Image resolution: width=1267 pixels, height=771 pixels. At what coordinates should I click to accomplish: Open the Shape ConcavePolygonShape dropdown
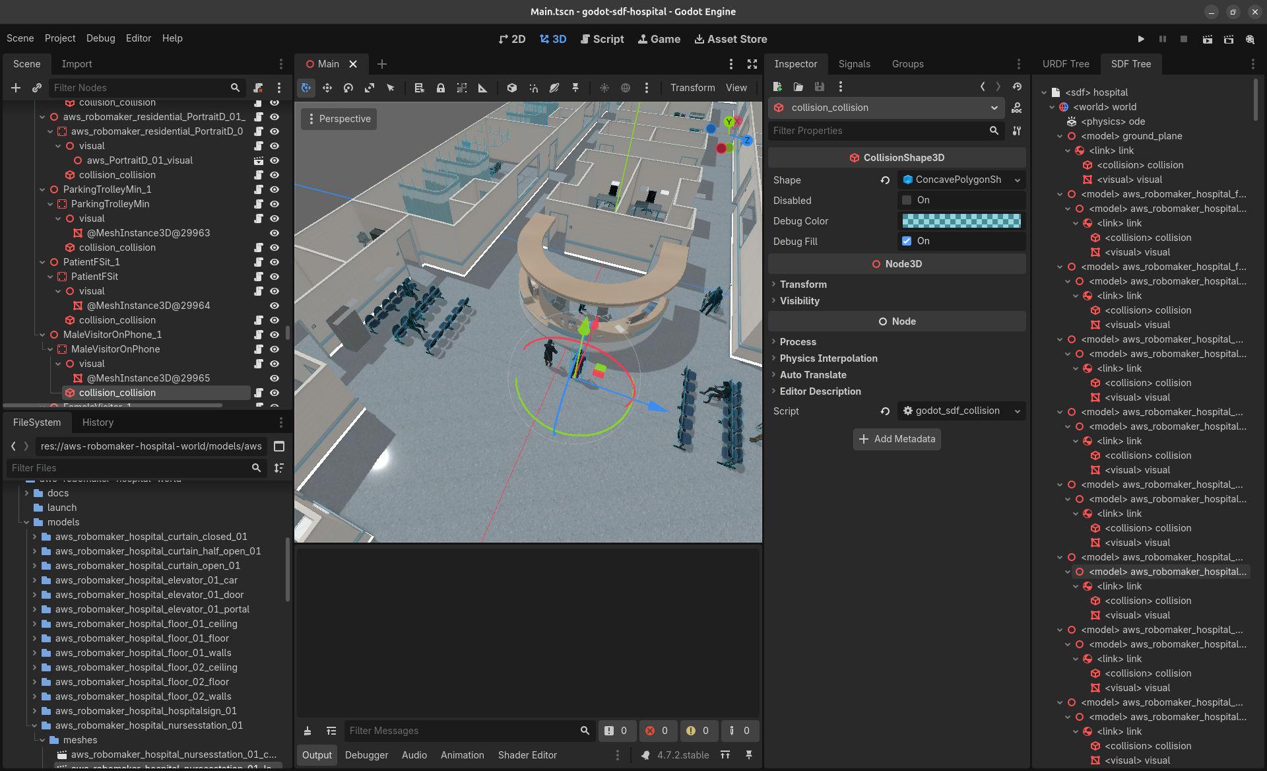tap(961, 180)
